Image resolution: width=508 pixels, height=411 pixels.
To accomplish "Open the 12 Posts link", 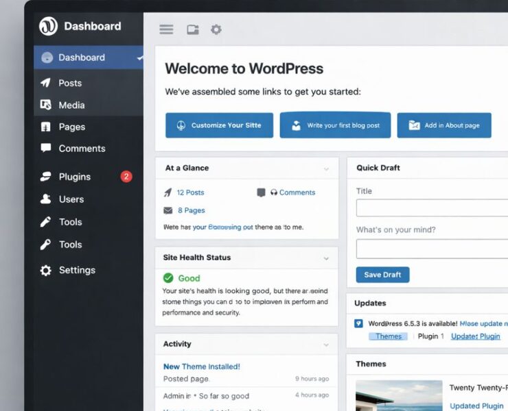I will click(190, 192).
